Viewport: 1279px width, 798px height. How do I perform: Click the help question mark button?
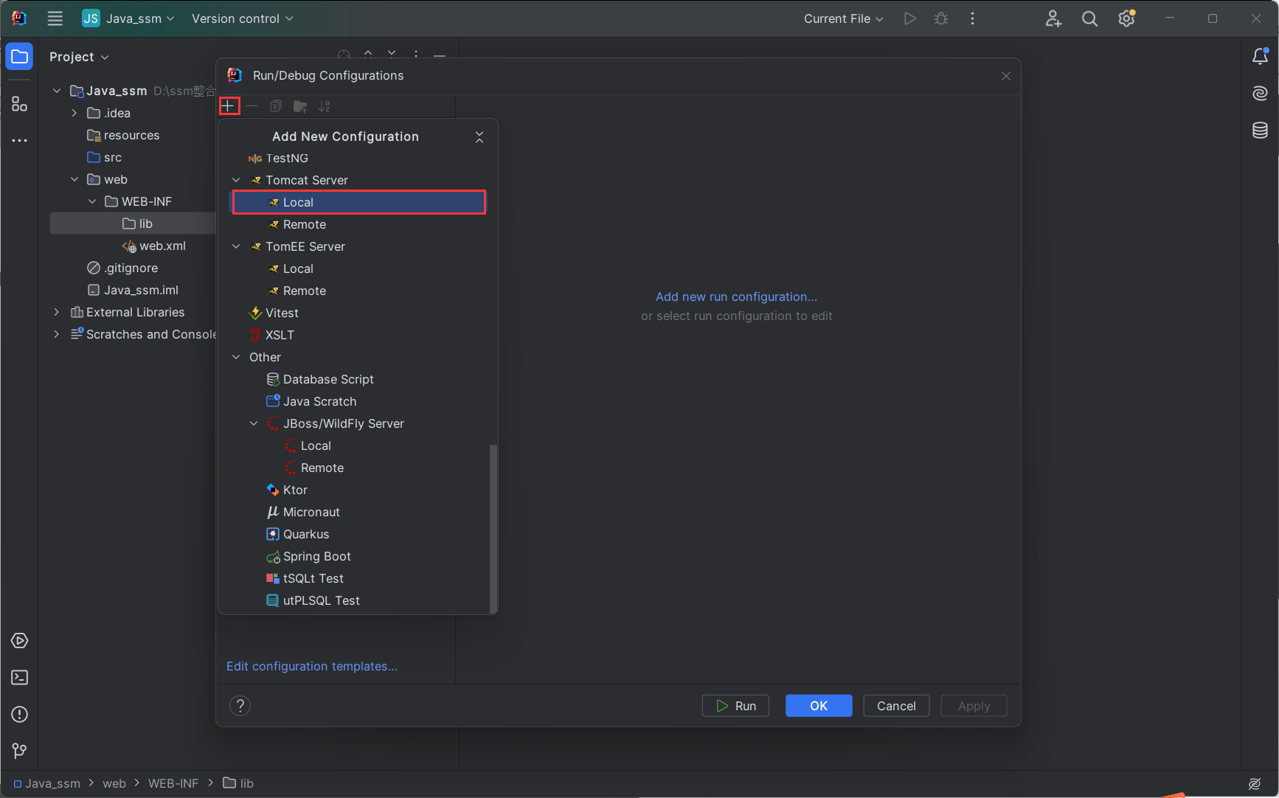click(x=240, y=706)
